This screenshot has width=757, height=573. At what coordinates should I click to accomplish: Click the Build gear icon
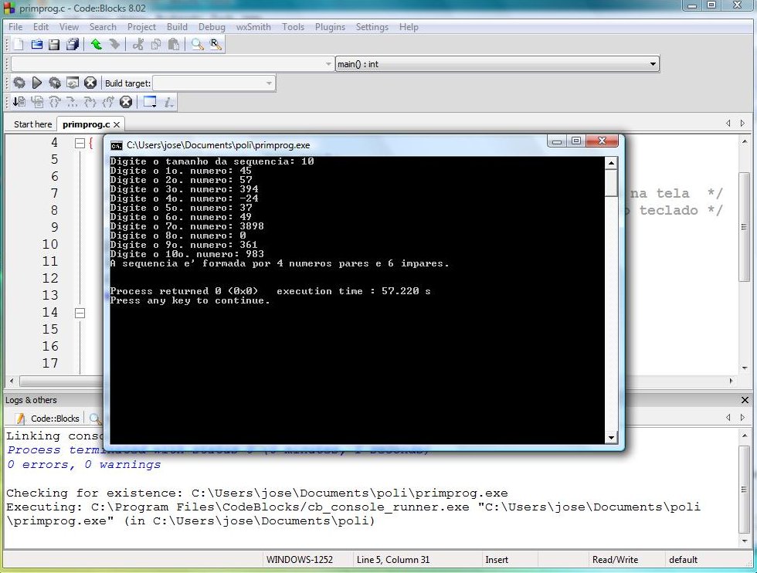tap(19, 83)
